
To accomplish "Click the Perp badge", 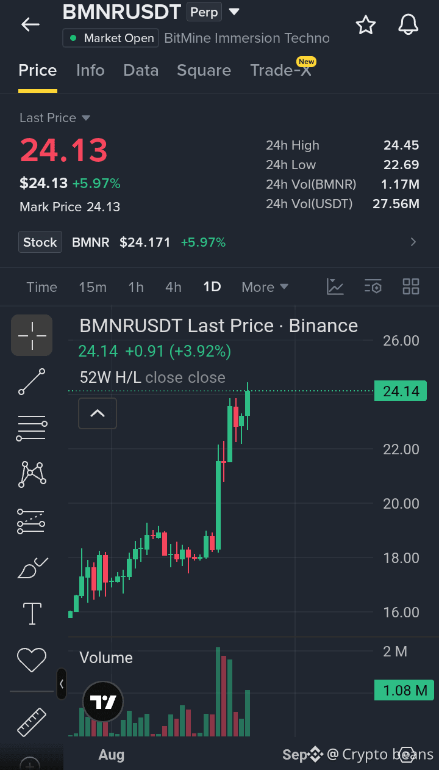I will click(x=204, y=12).
